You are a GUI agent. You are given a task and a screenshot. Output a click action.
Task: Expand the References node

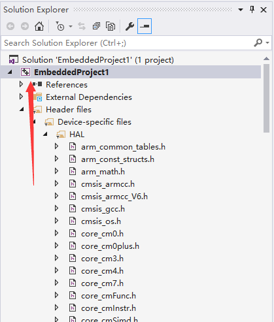(x=21, y=84)
